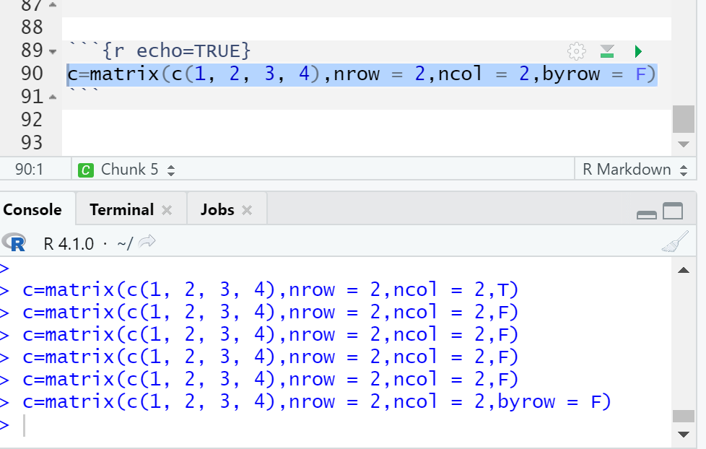Click the editor vertical scrollbar thumb
This screenshot has height=449, width=706.
(683, 119)
